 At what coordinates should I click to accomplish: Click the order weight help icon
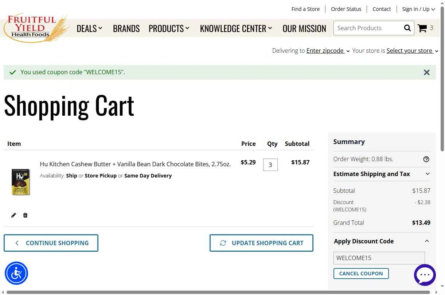pyautogui.click(x=426, y=159)
